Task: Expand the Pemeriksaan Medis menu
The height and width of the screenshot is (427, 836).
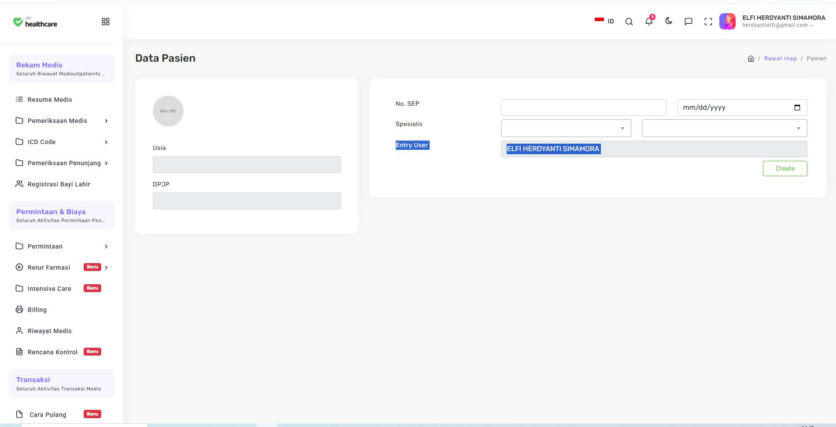Action: point(62,121)
